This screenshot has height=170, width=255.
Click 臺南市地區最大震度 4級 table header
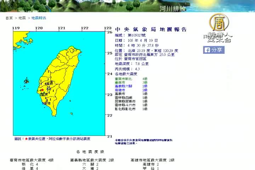click(32, 160)
